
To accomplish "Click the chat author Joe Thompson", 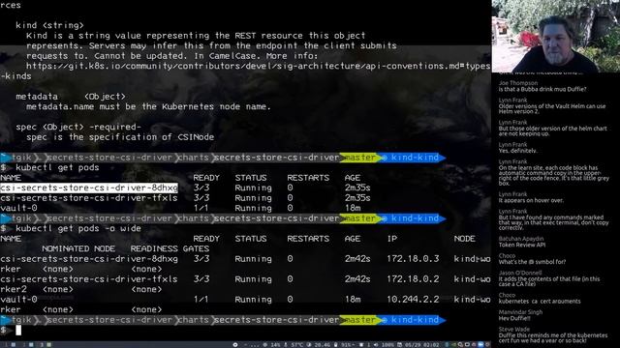I will 518,83.
